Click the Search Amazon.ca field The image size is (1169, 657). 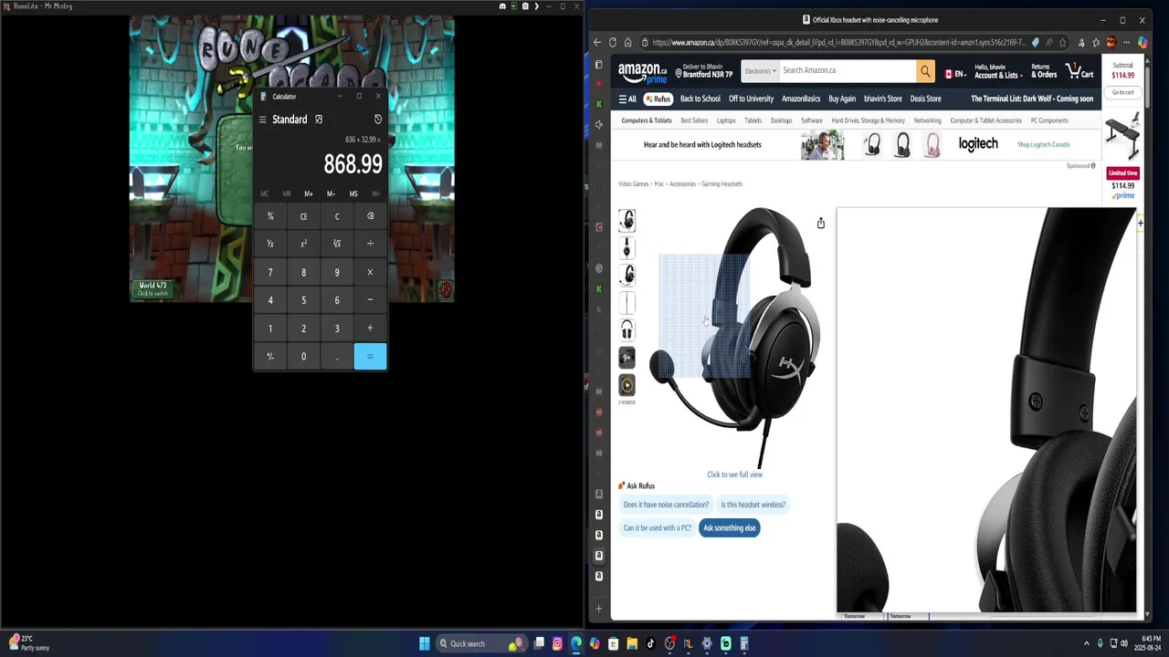(847, 70)
